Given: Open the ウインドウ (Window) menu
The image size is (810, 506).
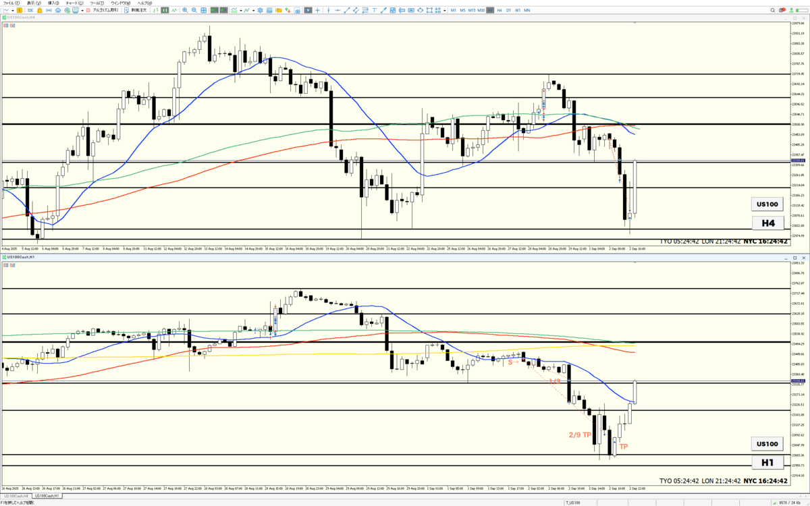Looking at the screenshot, I should [x=119, y=3].
